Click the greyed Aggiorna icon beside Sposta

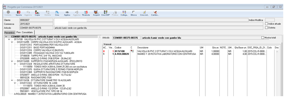pos(28,12)
